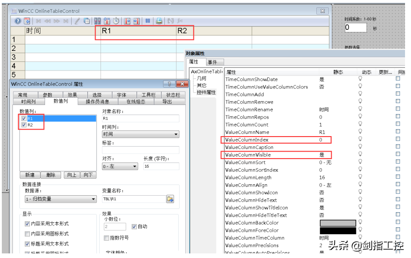Click the 新建 button
The height and width of the screenshot is (258, 411).
[x=30, y=175]
